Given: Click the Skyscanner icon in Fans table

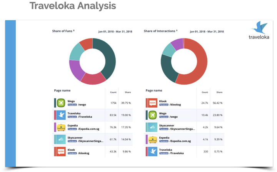Looking at the screenshot, I should pos(61,139).
